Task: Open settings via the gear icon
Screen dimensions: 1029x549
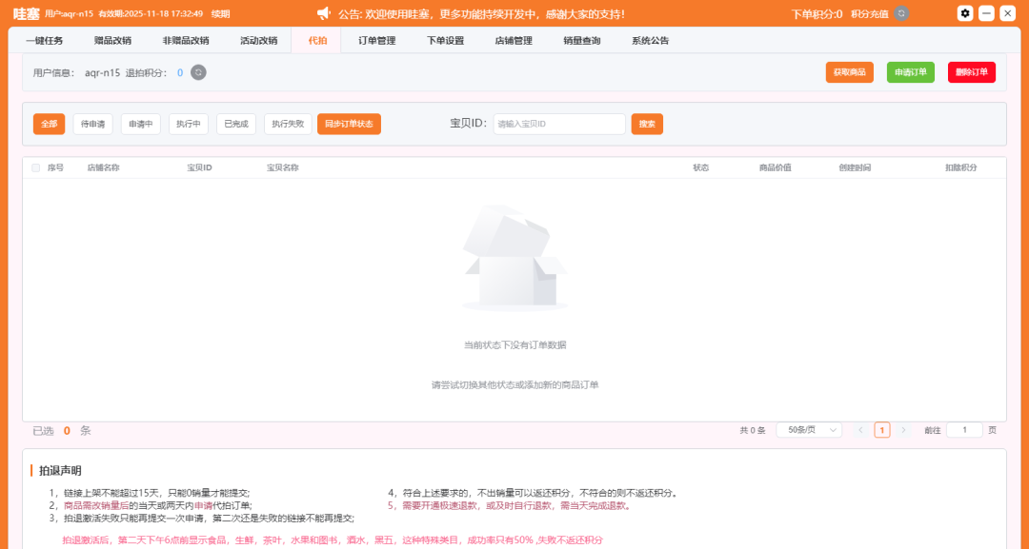Action: [x=965, y=13]
